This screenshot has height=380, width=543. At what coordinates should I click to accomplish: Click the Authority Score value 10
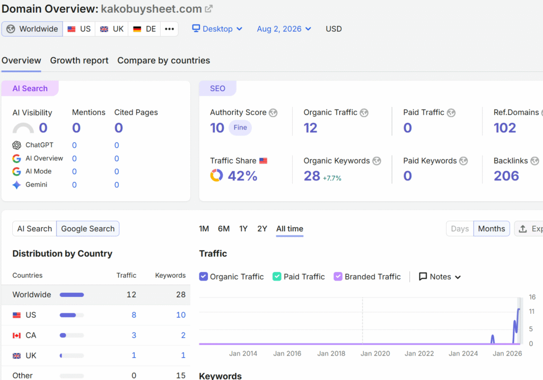[217, 128]
